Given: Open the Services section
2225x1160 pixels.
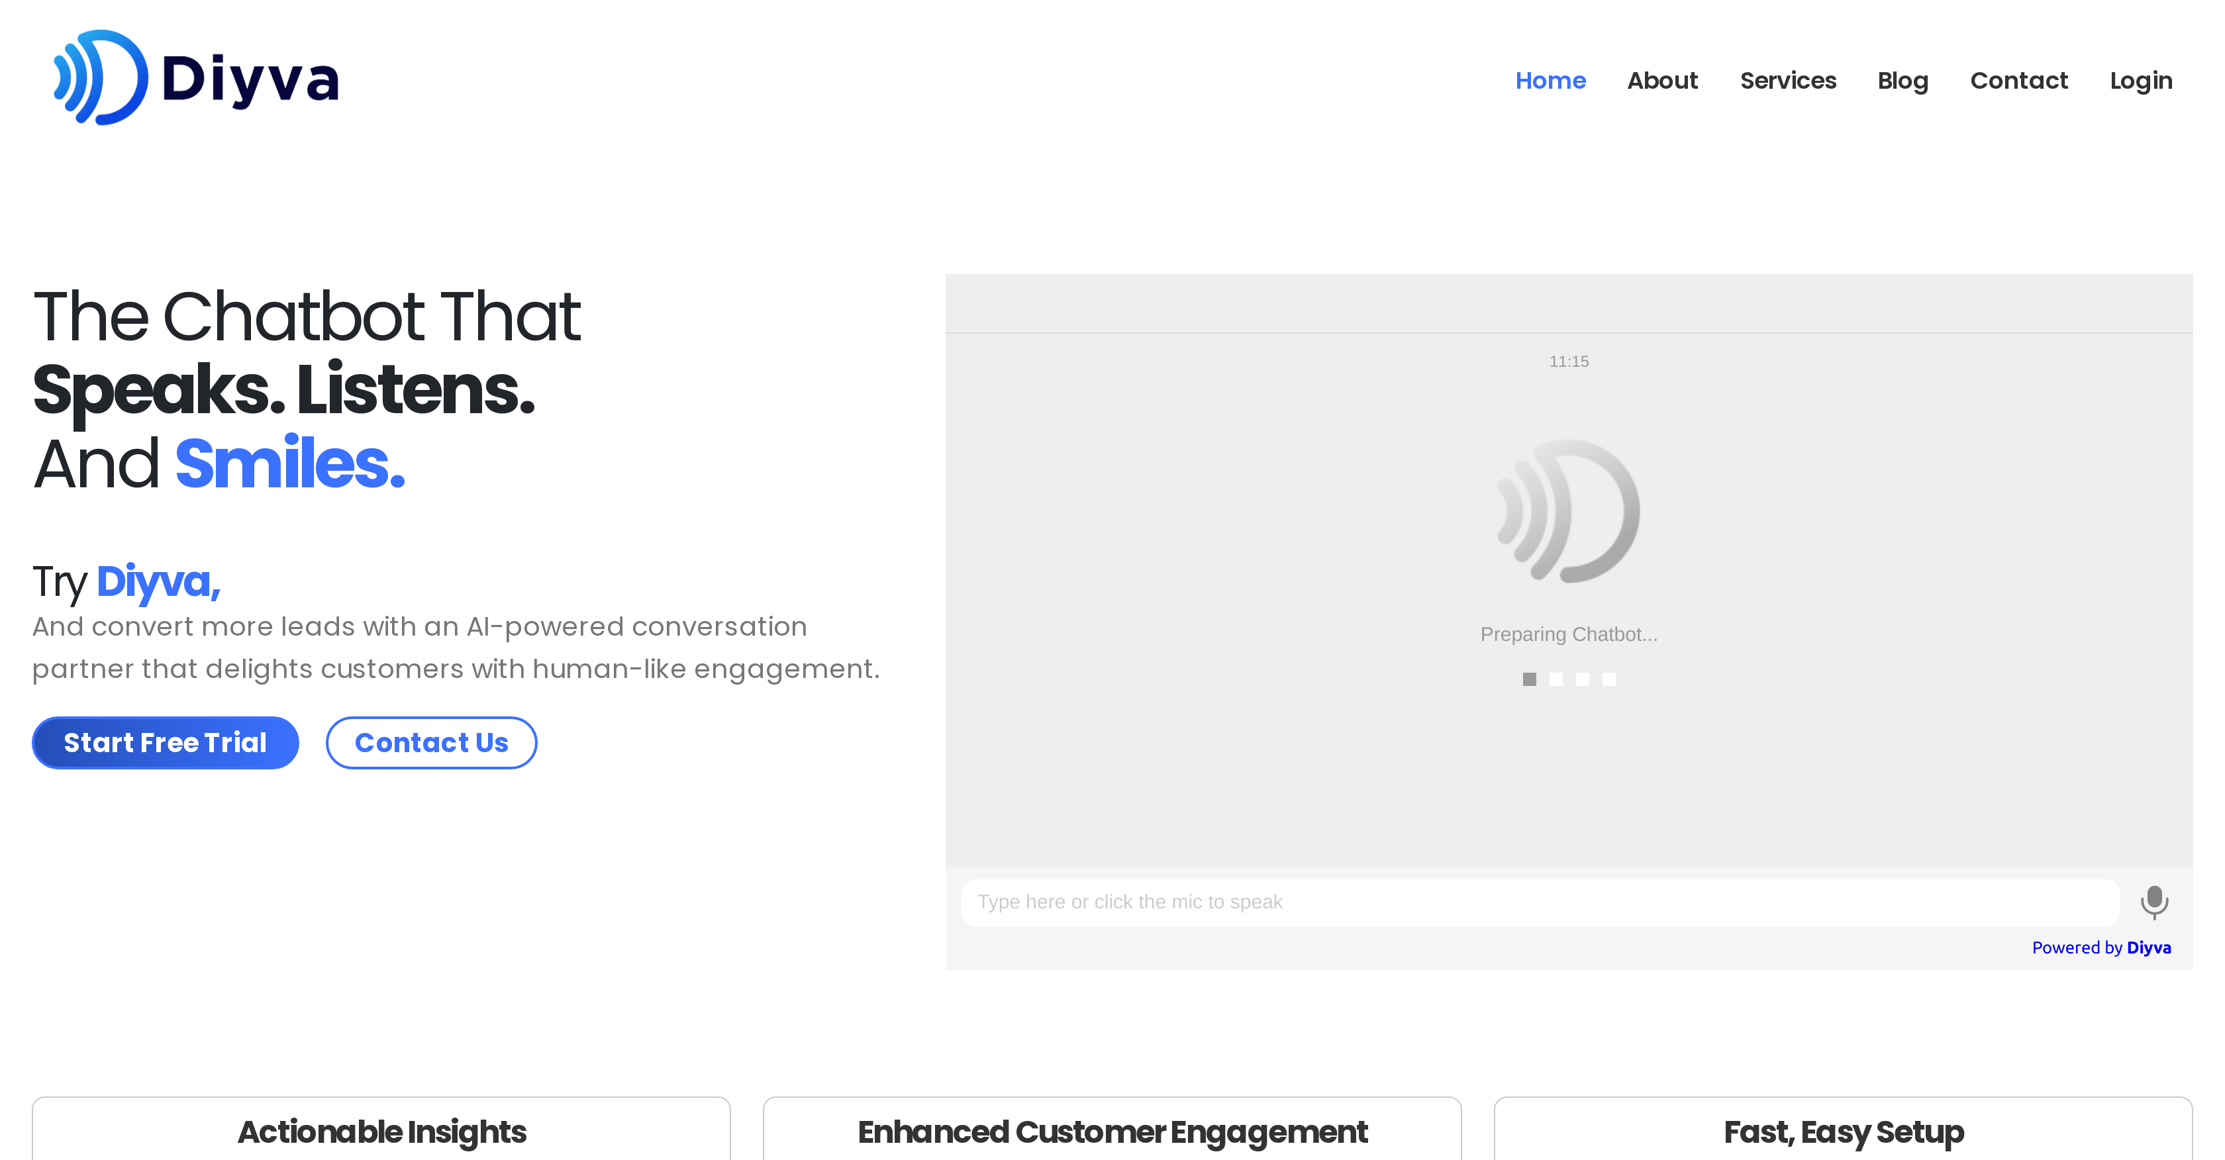Looking at the screenshot, I should [1788, 79].
